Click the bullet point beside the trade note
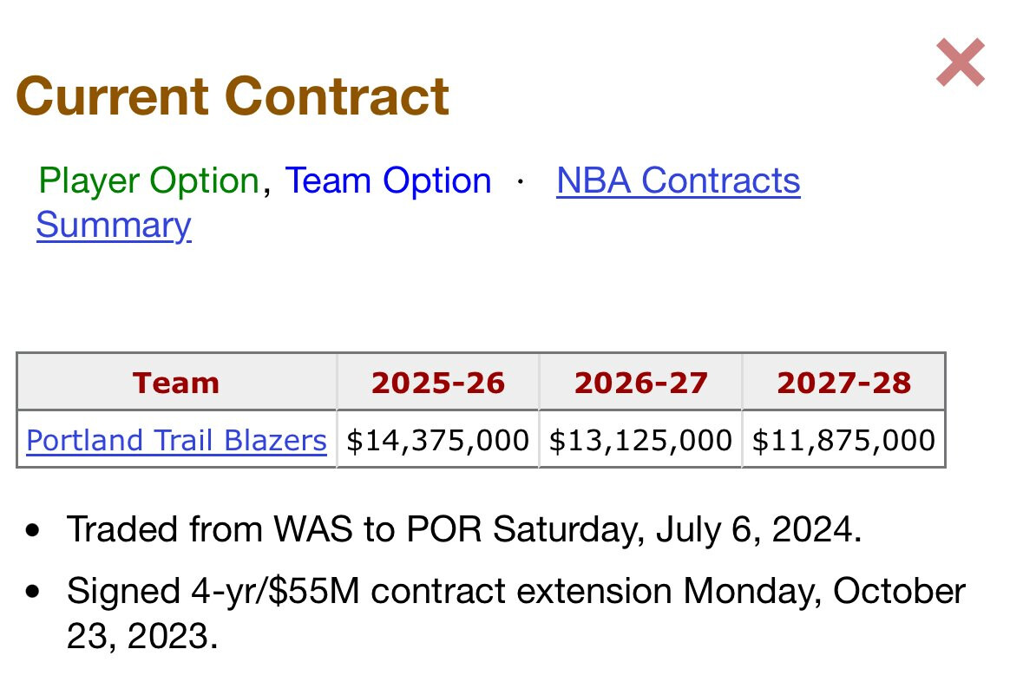The image size is (1023, 682). tap(33, 530)
